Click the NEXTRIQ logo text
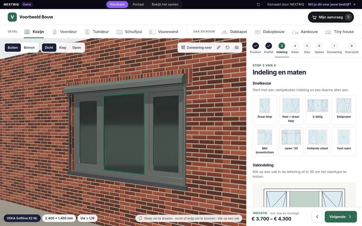362x226 pixels. pos(11,4)
